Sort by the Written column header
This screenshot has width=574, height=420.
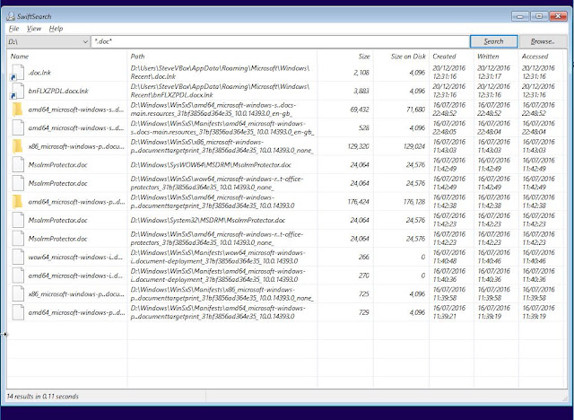coord(488,57)
